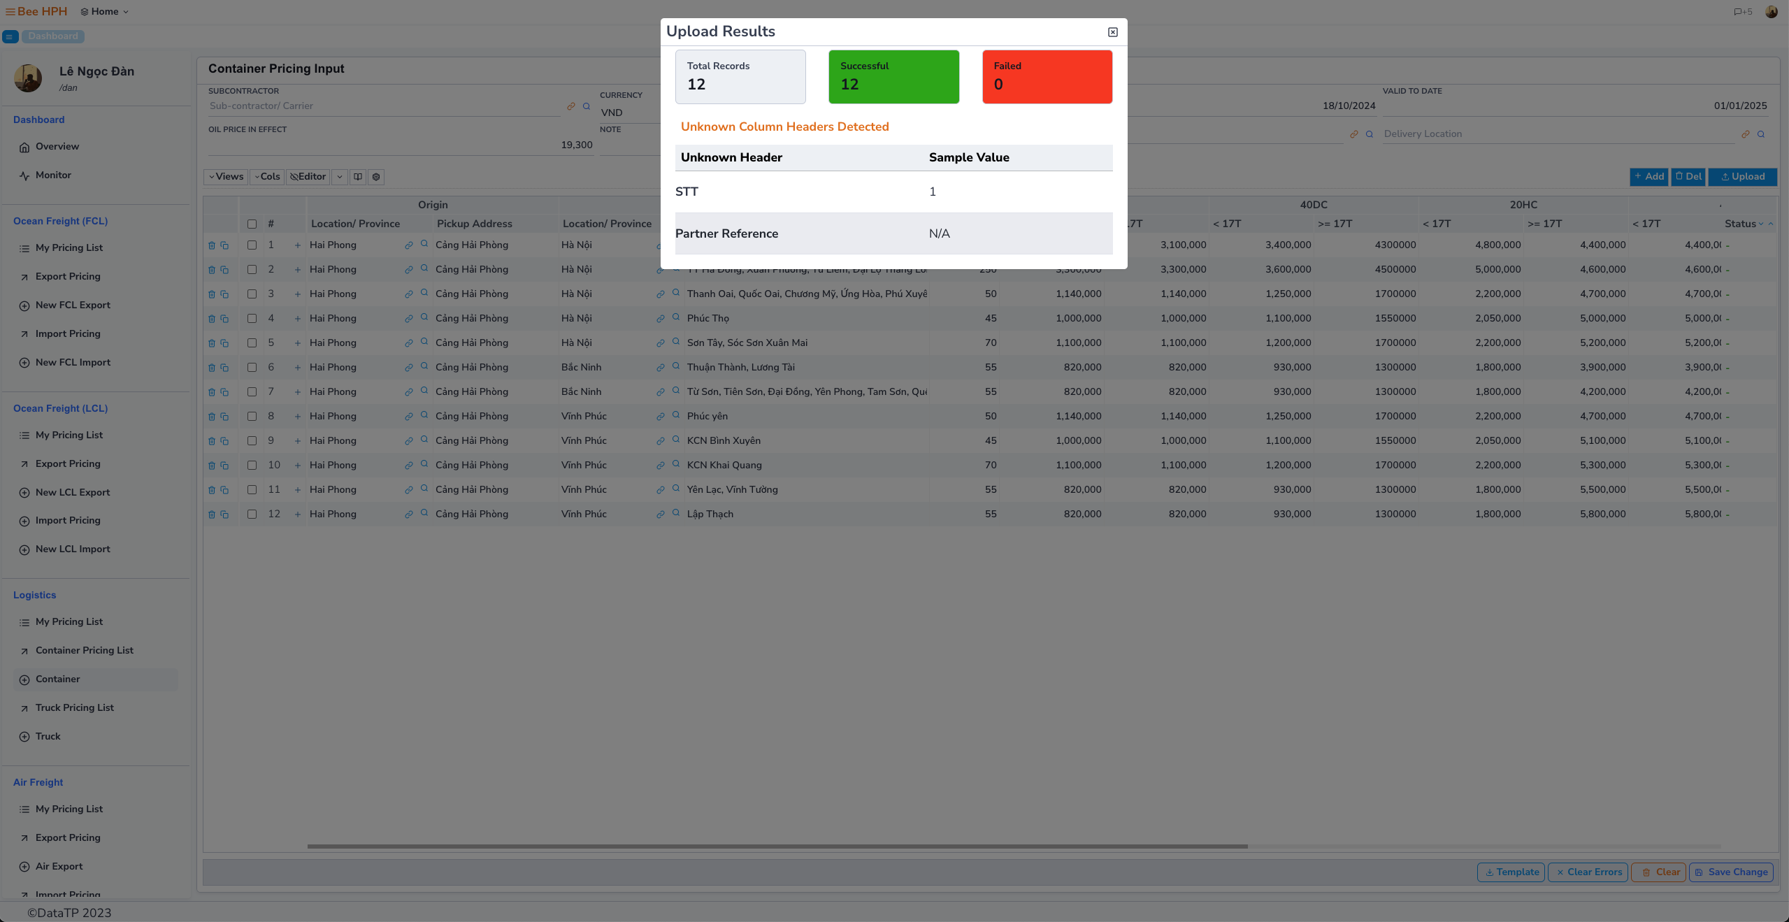Enable the checkbox for row 12 Lập Thạch
The image size is (1789, 922).
pos(252,514)
